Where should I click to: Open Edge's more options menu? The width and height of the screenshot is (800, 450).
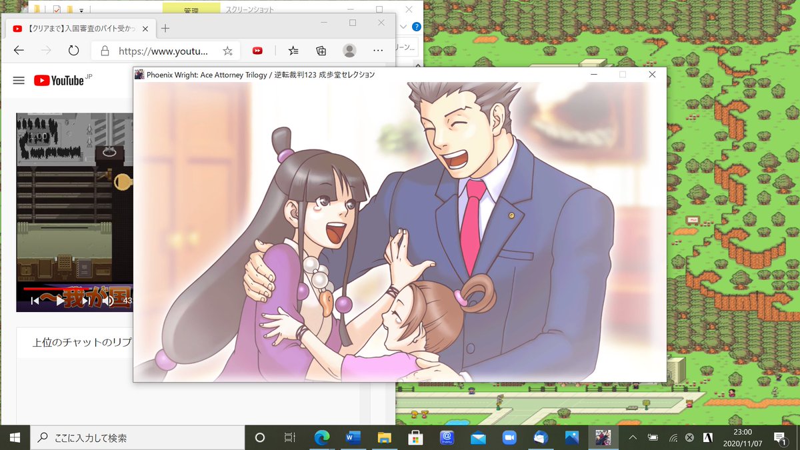[377, 51]
